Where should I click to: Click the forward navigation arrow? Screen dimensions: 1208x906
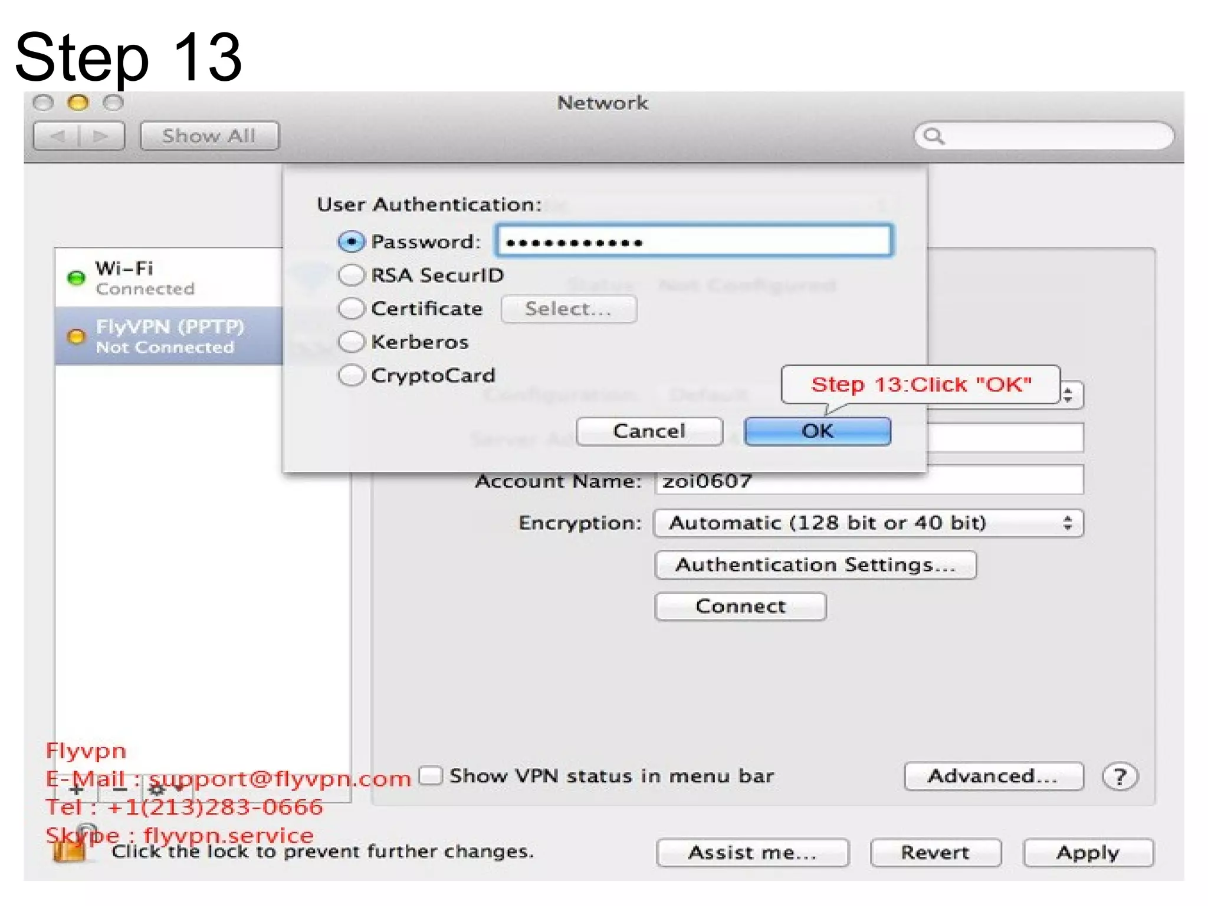(101, 136)
